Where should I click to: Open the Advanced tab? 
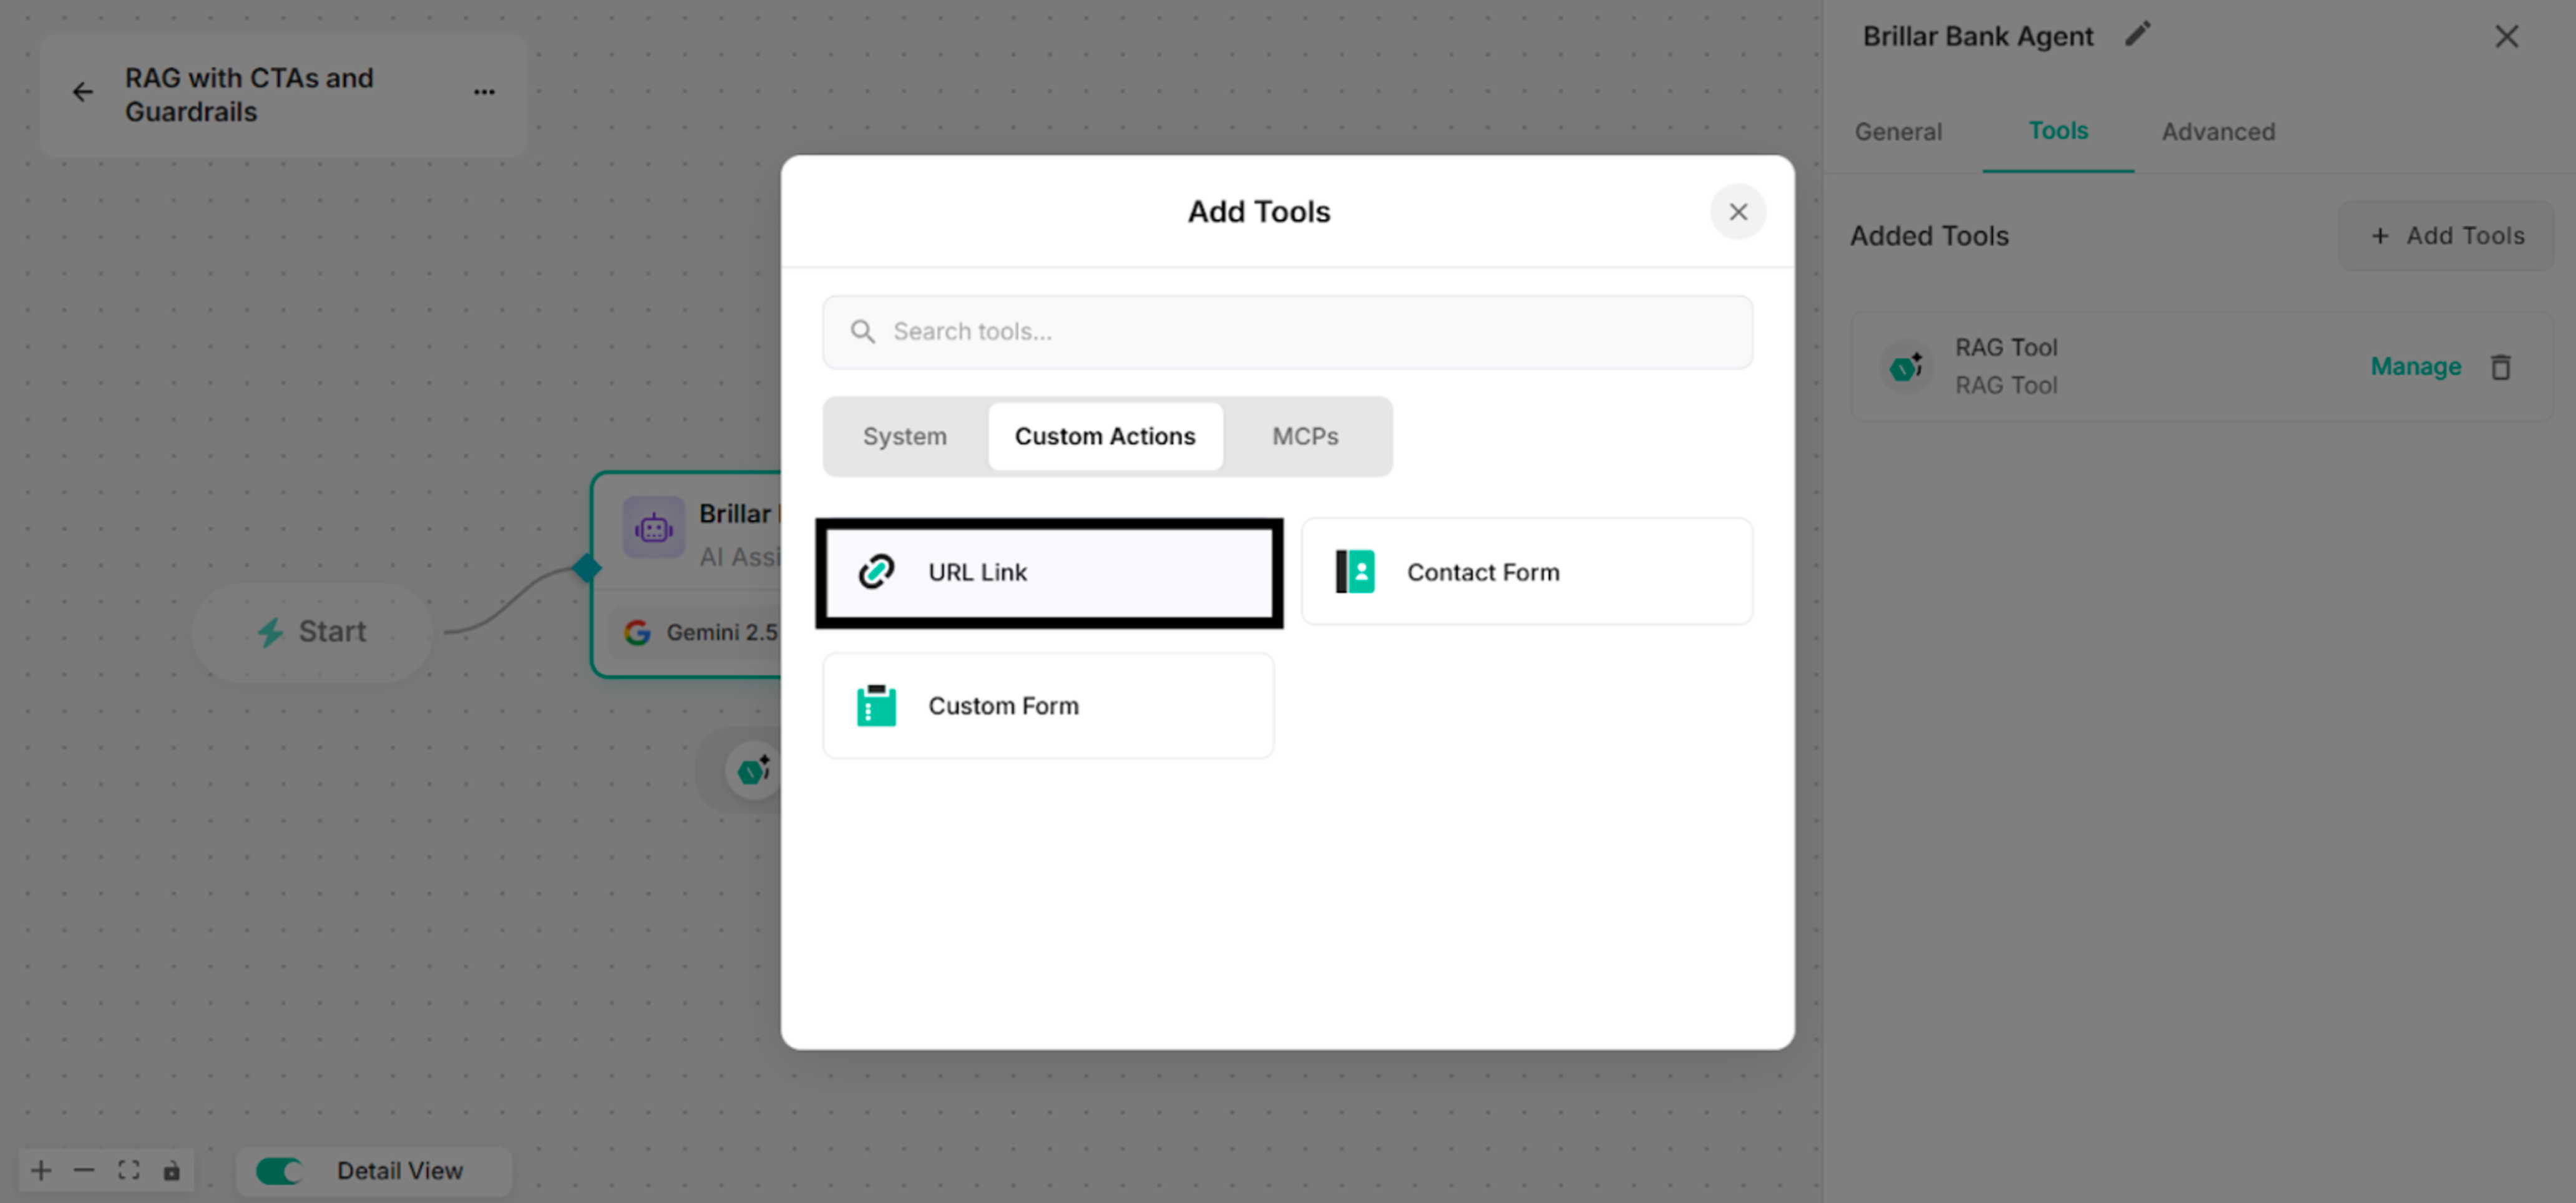[2218, 131]
